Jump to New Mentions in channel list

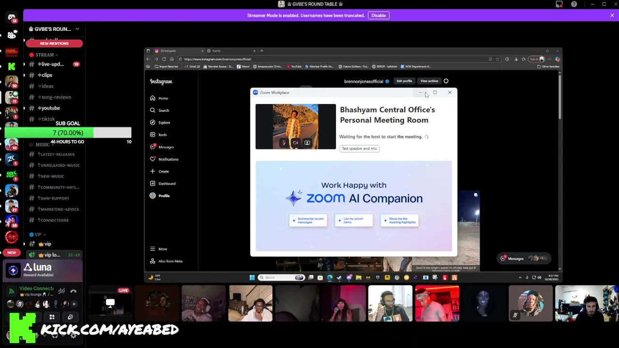(54, 43)
